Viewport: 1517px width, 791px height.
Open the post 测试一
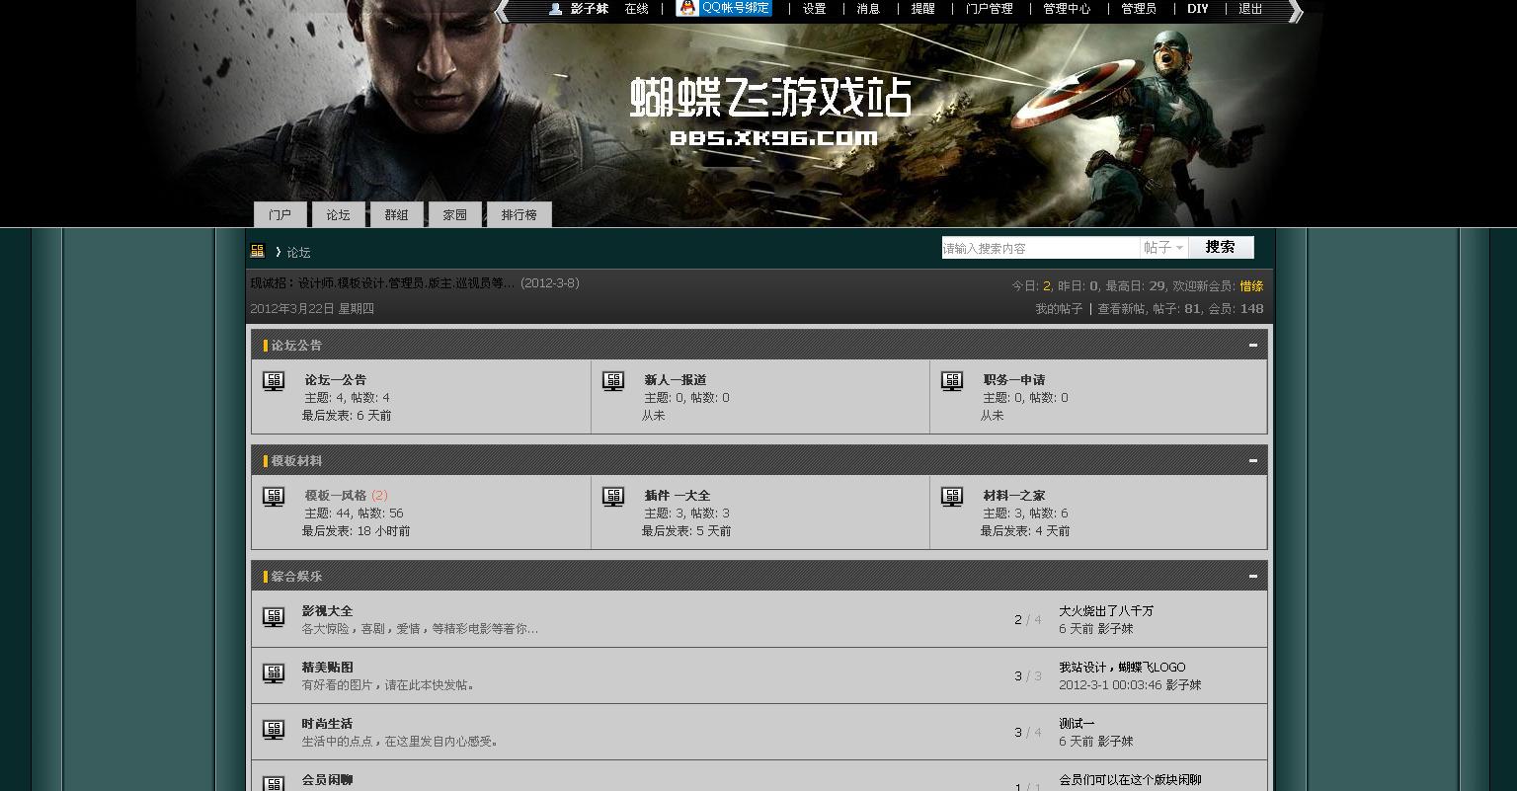pyautogui.click(x=1077, y=724)
